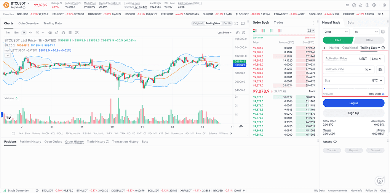The width and height of the screenshot is (390, 193).
Task: Open the Cross margin mode dropdown
Action: 336,32
